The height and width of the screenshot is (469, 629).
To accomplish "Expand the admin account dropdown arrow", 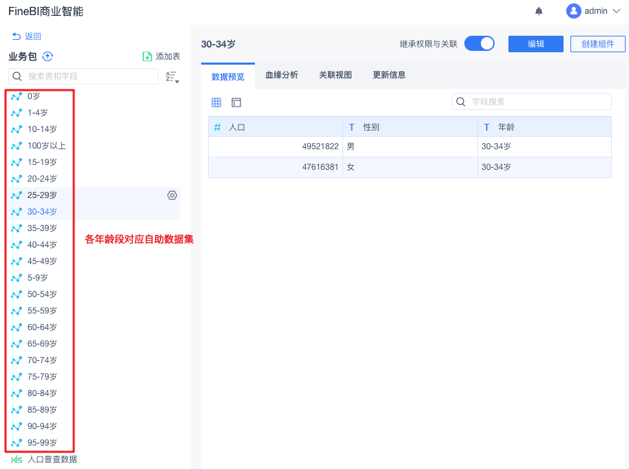I will click(617, 11).
